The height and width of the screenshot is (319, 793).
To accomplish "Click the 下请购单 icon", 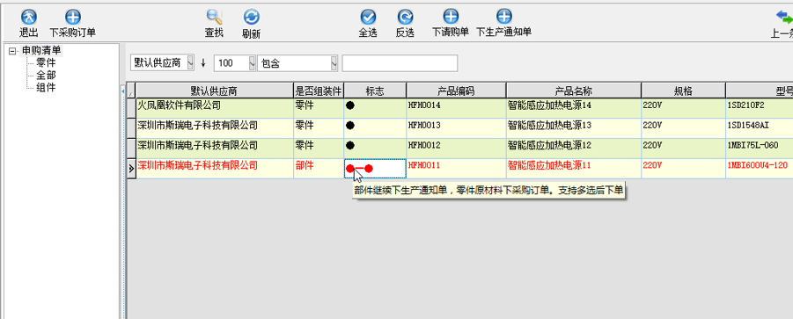I will [450, 18].
